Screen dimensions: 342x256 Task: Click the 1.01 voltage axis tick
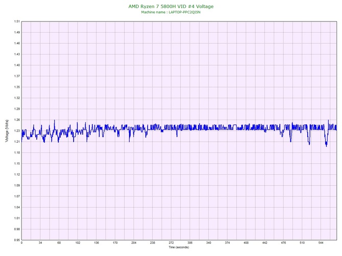coord(17,218)
